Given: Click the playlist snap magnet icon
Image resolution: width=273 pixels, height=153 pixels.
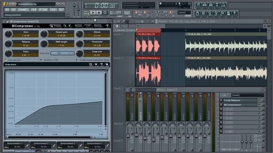Looking at the screenshot, I should [x=119, y=22].
